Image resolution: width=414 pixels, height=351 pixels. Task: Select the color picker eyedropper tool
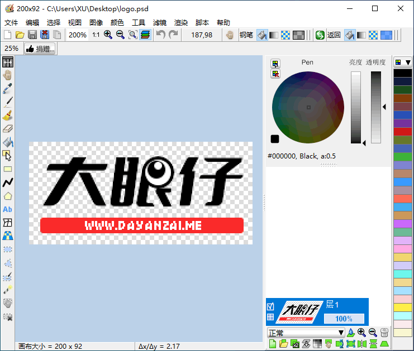8,89
